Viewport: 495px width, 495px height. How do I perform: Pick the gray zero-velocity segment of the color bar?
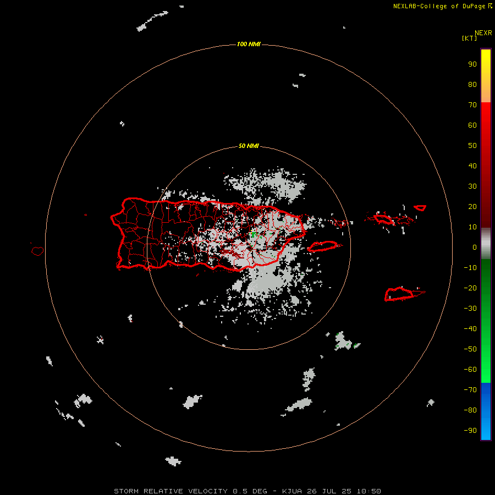click(x=486, y=244)
